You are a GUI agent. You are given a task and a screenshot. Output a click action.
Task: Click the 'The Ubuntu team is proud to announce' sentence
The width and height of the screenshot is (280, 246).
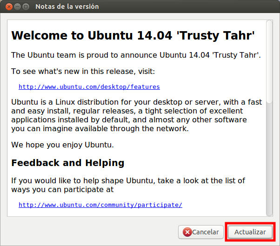coord(136,55)
